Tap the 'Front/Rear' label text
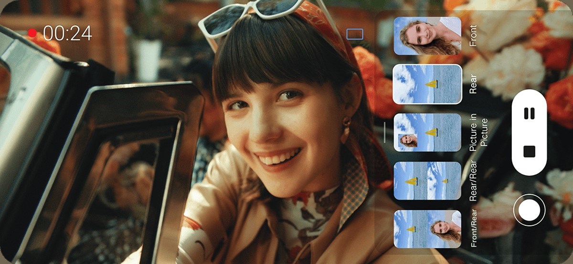The width and height of the screenshot is (573, 264). pyautogui.click(x=473, y=228)
